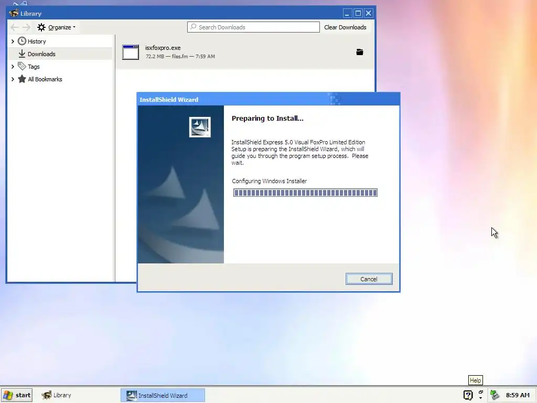This screenshot has width=537, height=403.
Task: Click the Tags label icon
Action: coord(22,66)
